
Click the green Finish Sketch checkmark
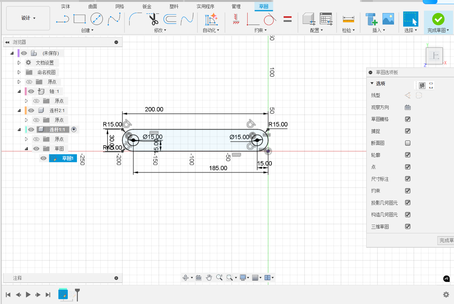[x=438, y=19]
